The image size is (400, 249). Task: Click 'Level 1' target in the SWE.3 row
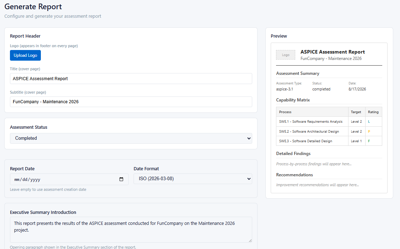(356, 141)
